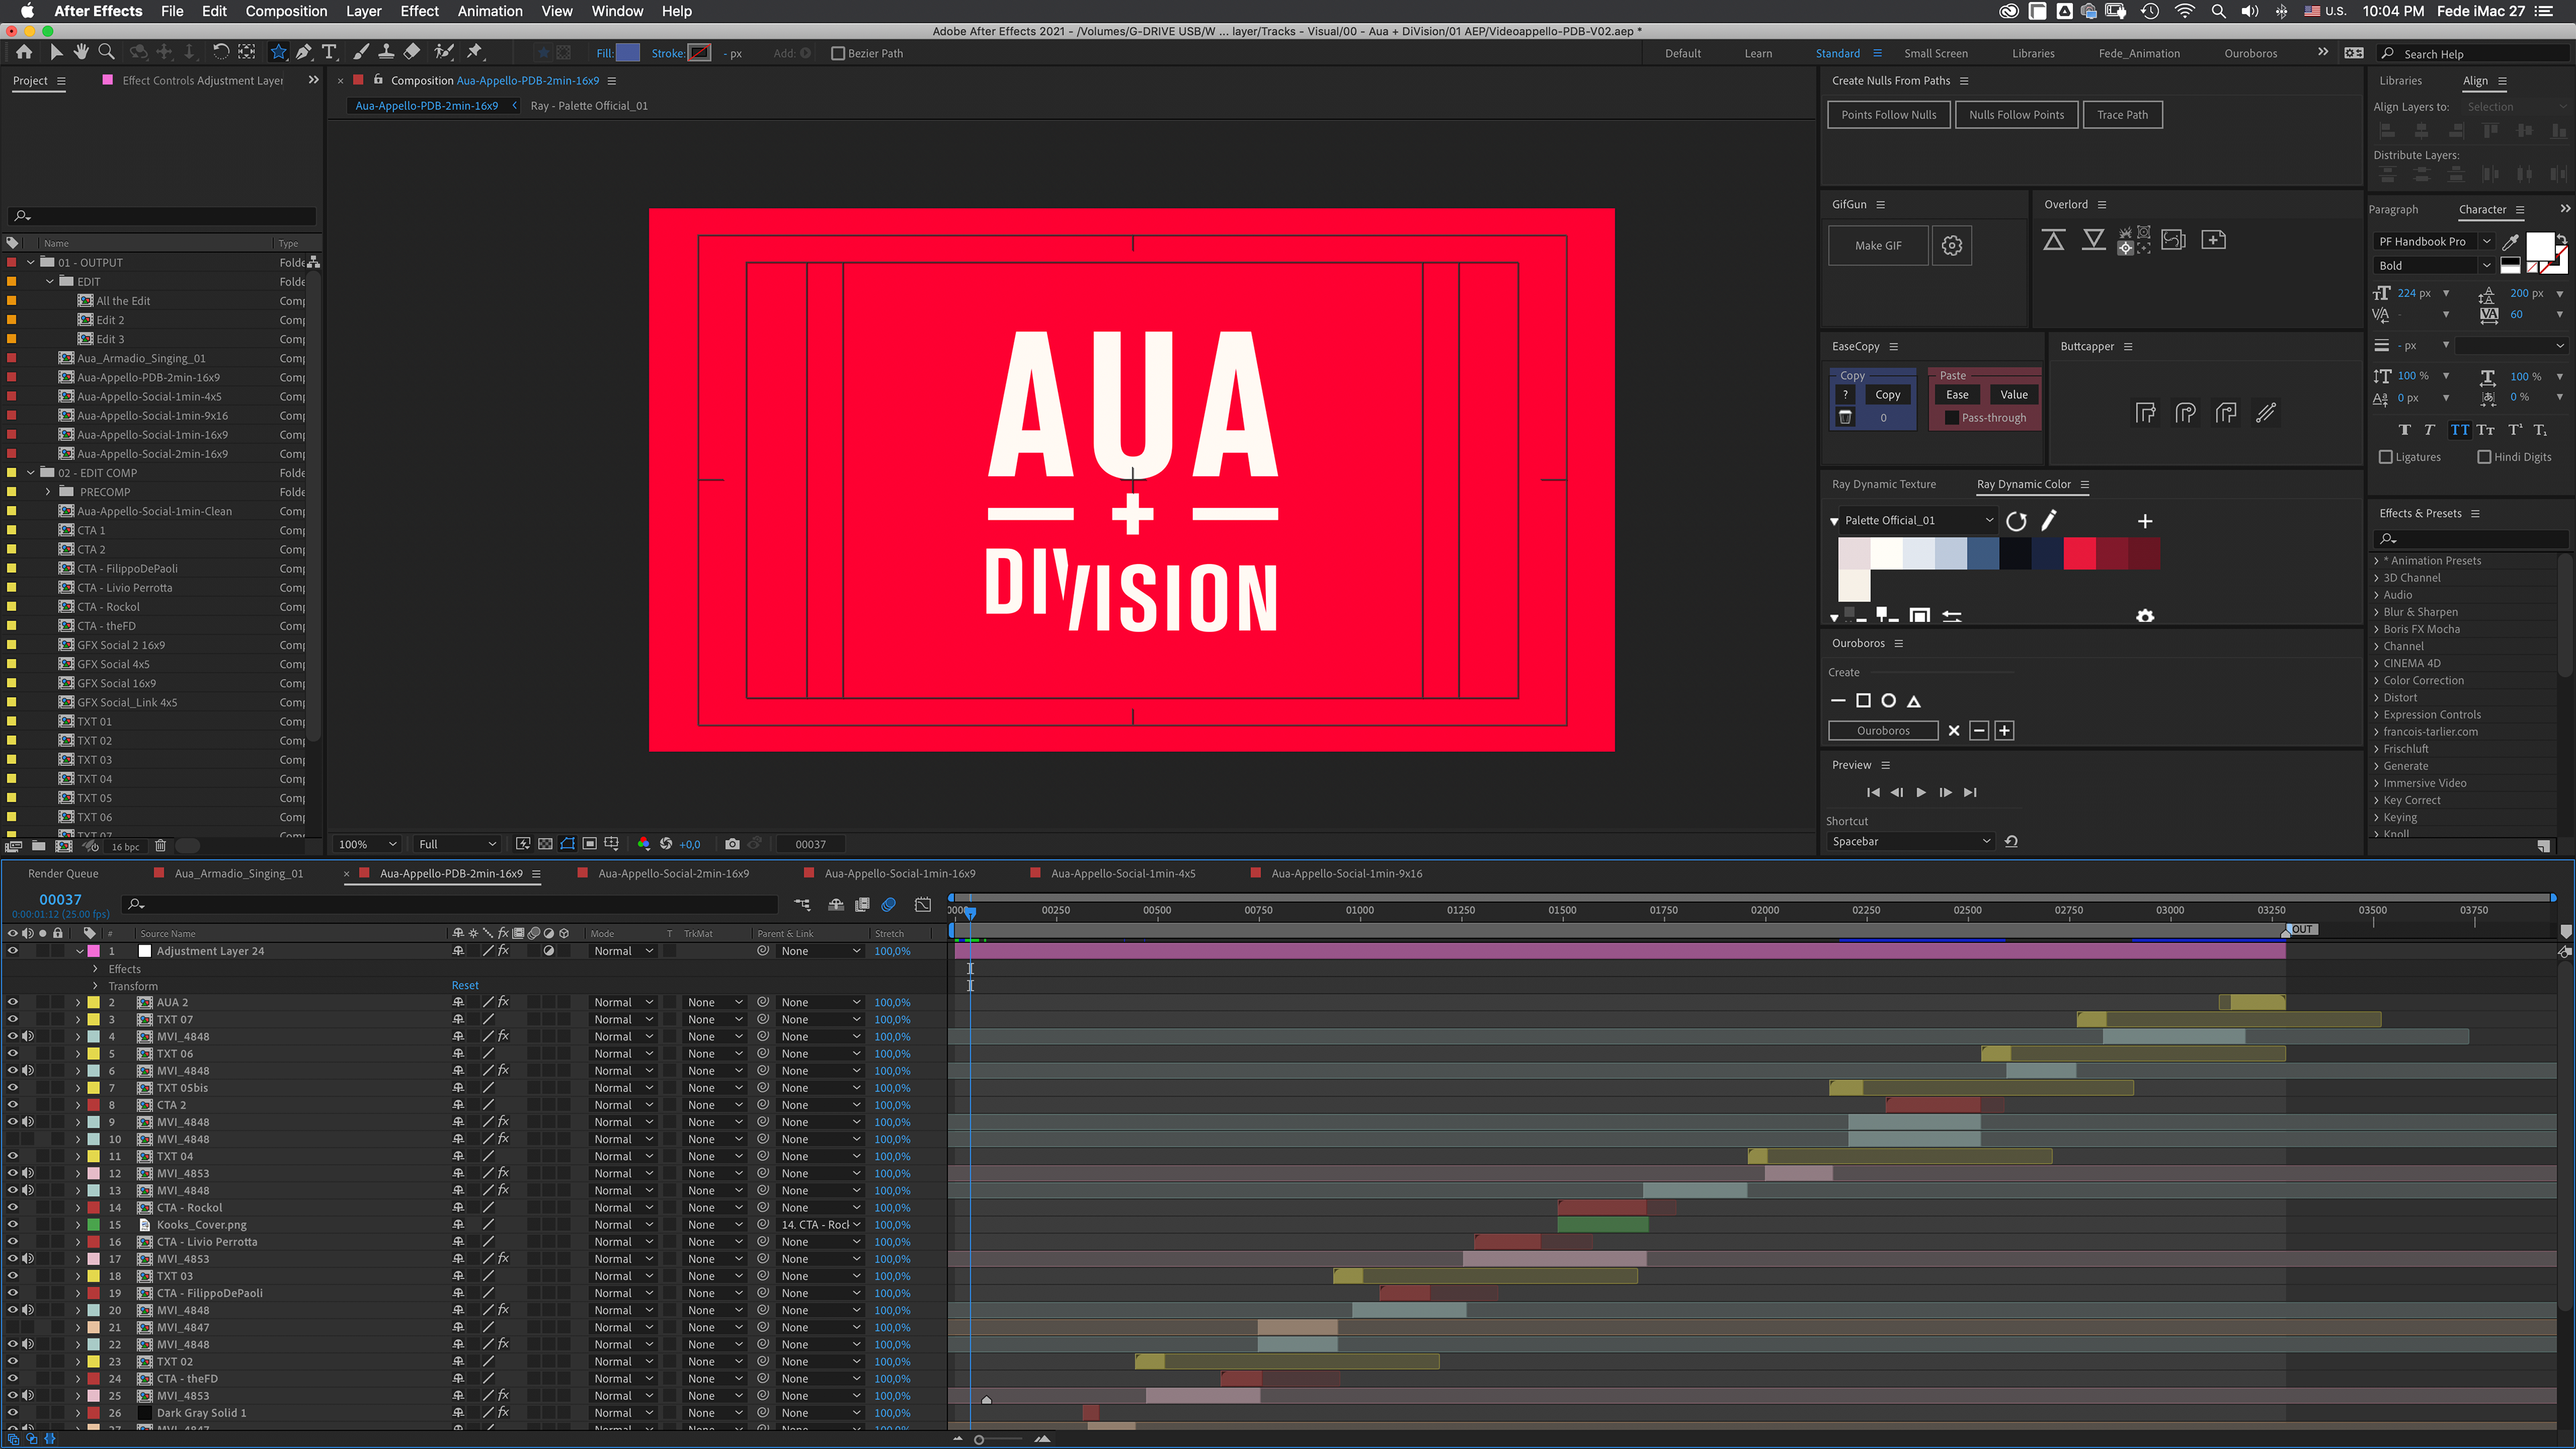Click Points Follow Nulls button
Image resolution: width=2576 pixels, height=1449 pixels.
(x=1888, y=114)
